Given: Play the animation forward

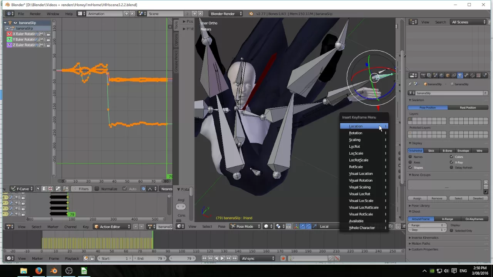Looking at the screenshot, I should pyautogui.click(x=222, y=259).
